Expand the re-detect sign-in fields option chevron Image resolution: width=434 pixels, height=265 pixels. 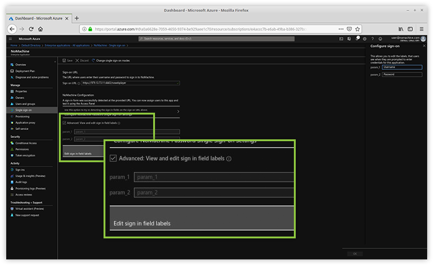click(x=178, y=111)
